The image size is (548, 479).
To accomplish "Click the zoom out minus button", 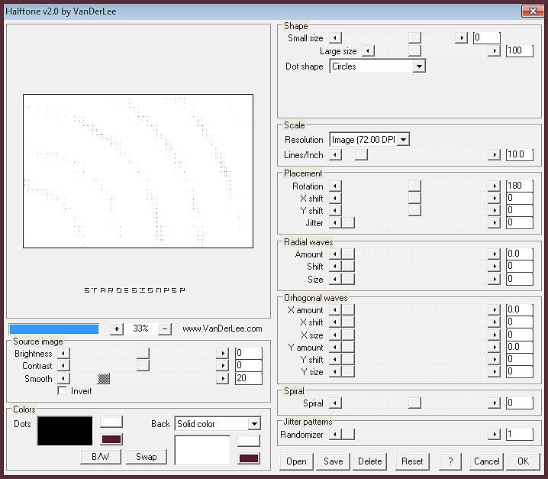I will [165, 329].
